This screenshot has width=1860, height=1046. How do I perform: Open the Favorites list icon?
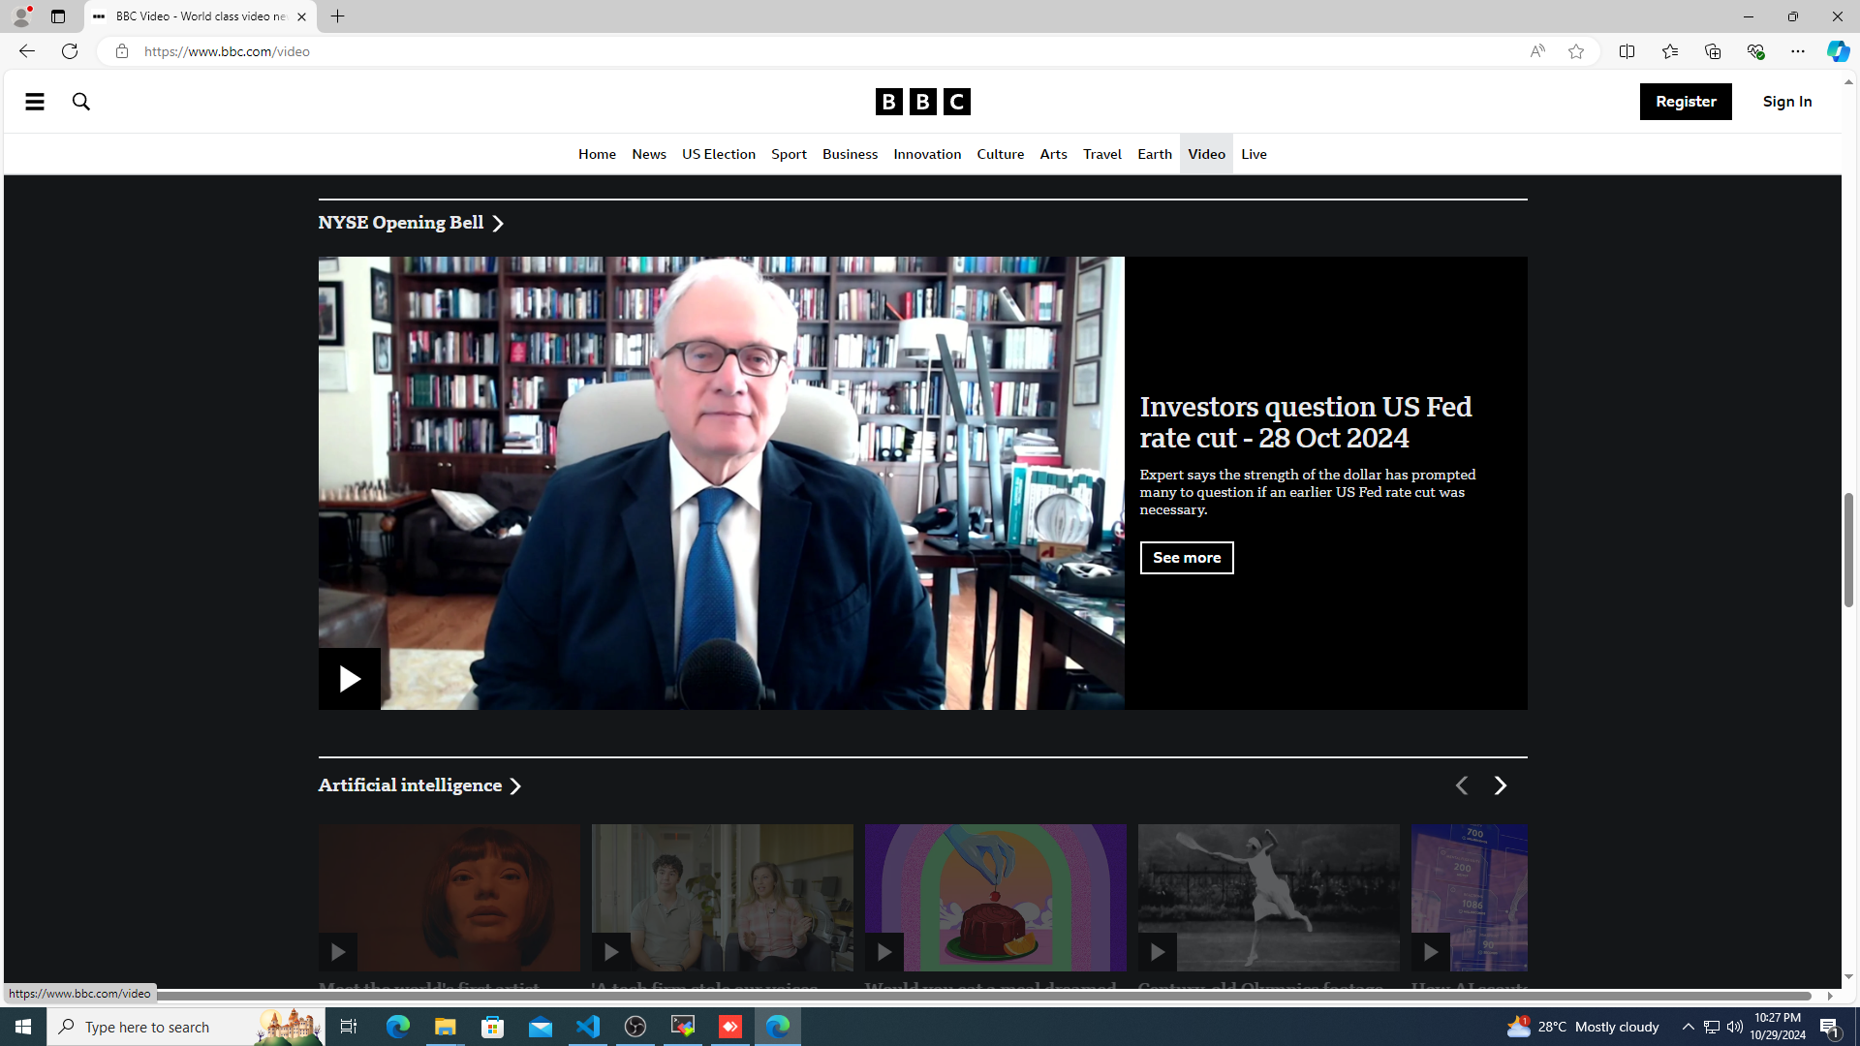click(x=1669, y=51)
